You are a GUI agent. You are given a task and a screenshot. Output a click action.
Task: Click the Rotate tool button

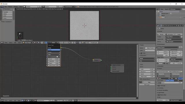(x=8, y=14)
